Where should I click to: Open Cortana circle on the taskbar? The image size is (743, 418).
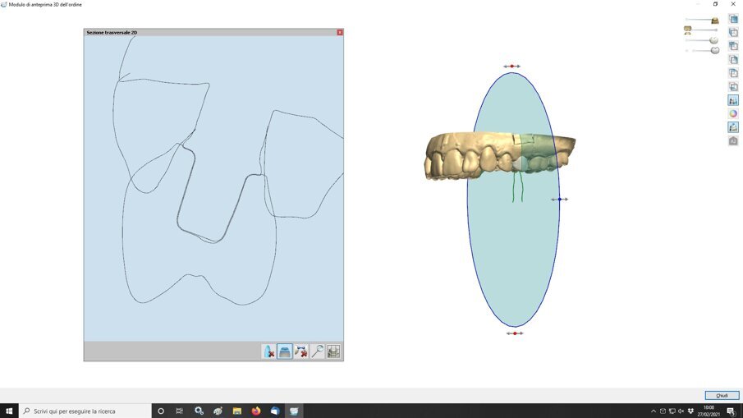pos(161,411)
